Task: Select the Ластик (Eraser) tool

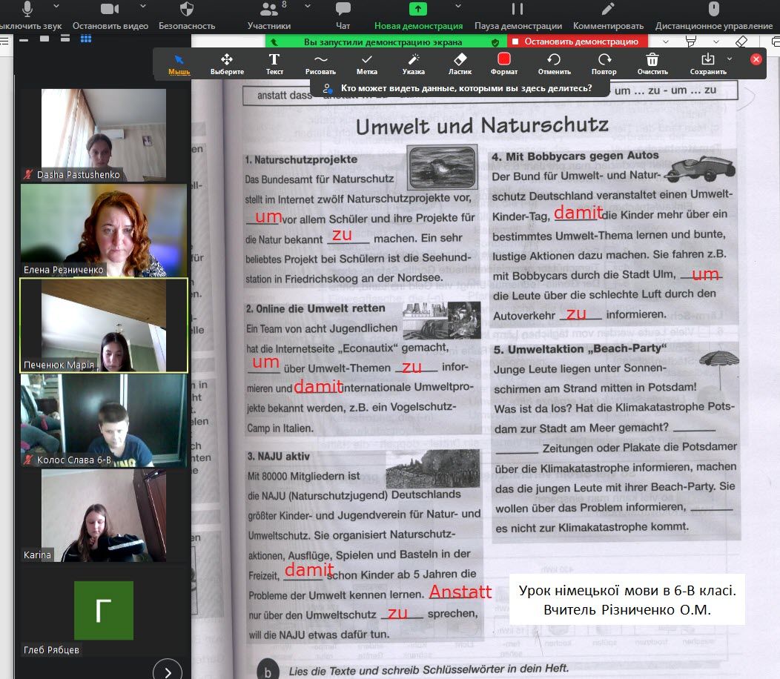Action: (460, 64)
